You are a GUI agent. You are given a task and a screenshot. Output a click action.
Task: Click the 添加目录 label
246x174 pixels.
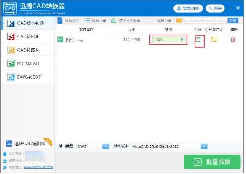point(99,21)
